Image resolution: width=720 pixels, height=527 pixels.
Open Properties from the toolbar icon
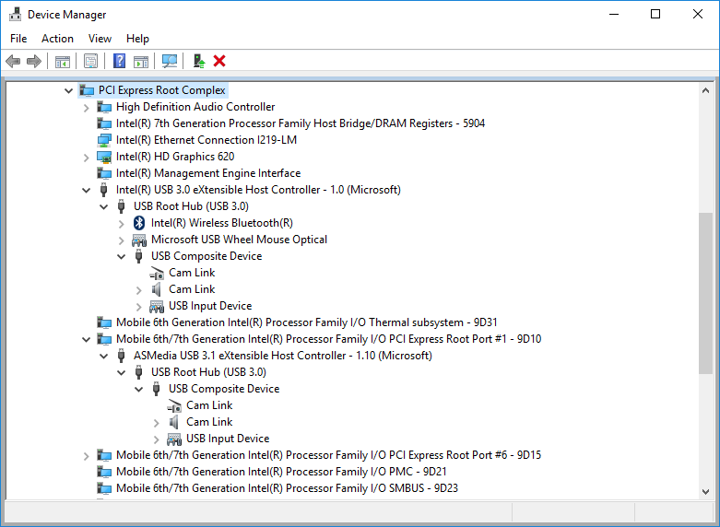click(x=90, y=61)
